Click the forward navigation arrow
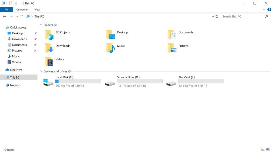The height and width of the screenshot is (152, 271). point(11,17)
